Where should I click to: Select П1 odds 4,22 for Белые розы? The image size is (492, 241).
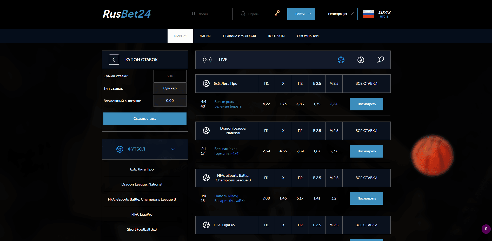point(266,104)
